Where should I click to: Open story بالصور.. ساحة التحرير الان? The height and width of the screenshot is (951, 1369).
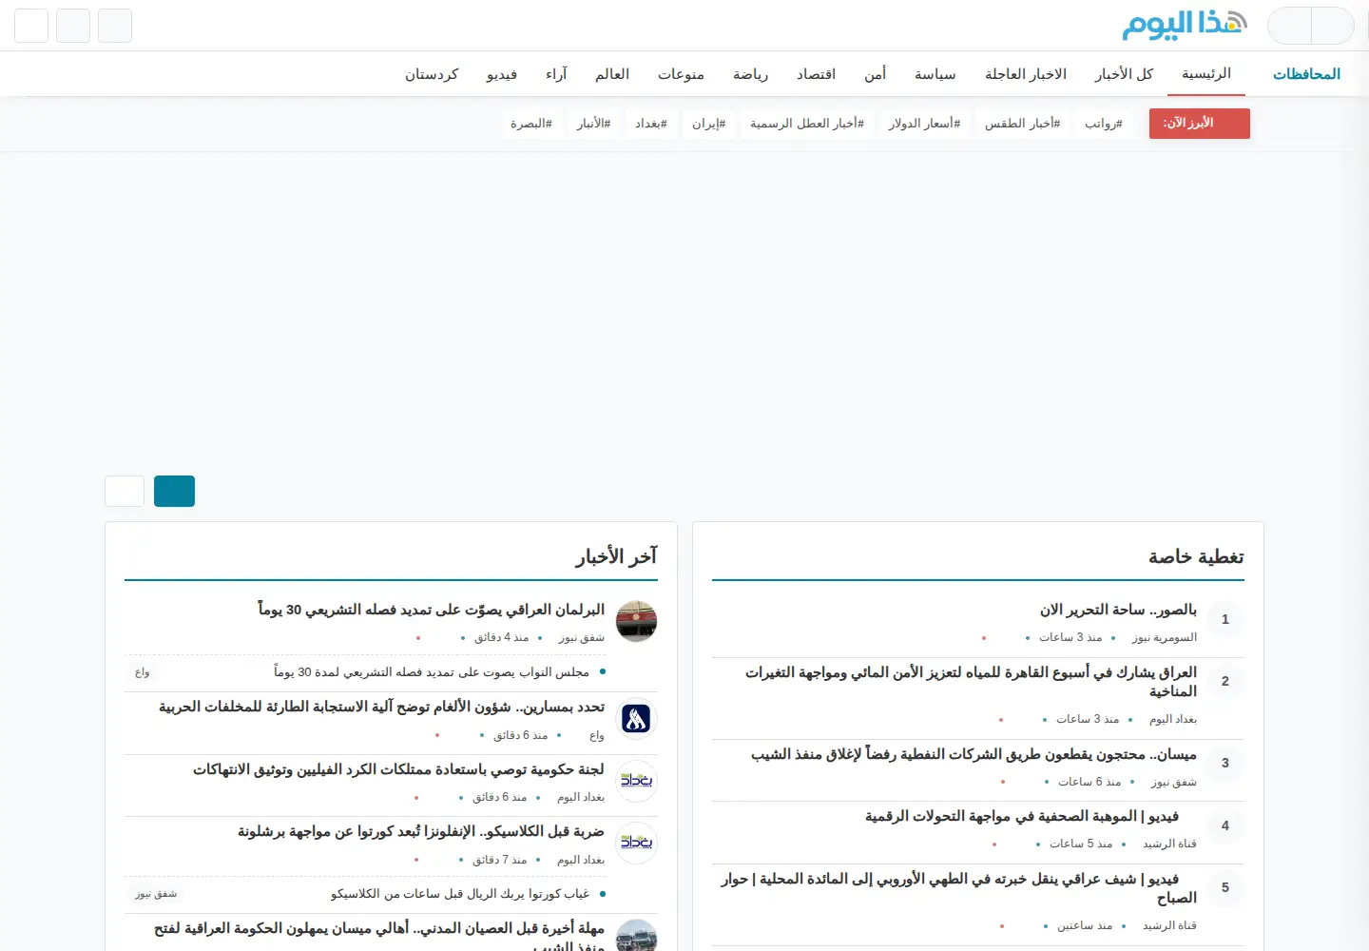click(x=1118, y=610)
